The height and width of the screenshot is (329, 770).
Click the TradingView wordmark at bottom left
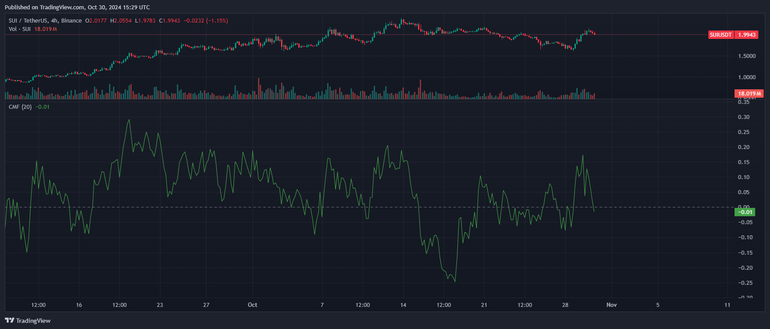coord(33,321)
